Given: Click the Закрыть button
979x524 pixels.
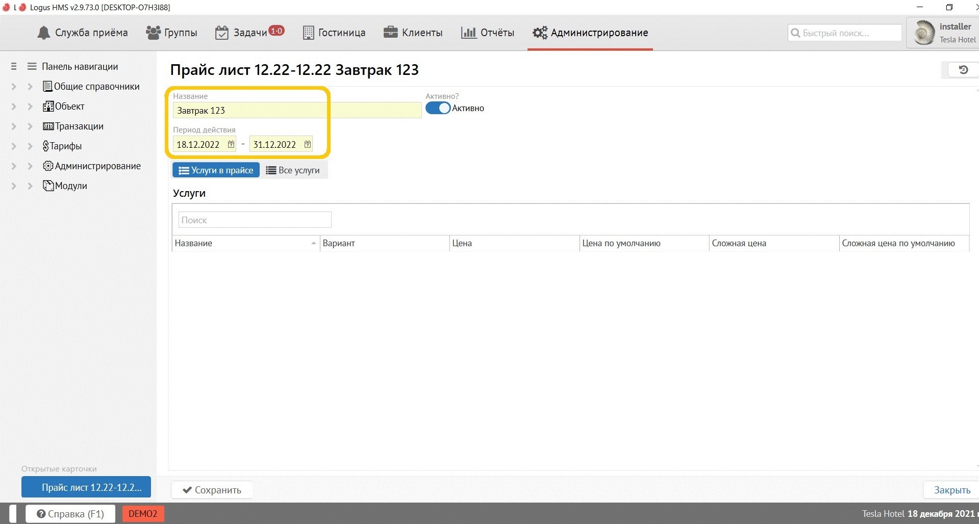Looking at the screenshot, I should click(951, 490).
